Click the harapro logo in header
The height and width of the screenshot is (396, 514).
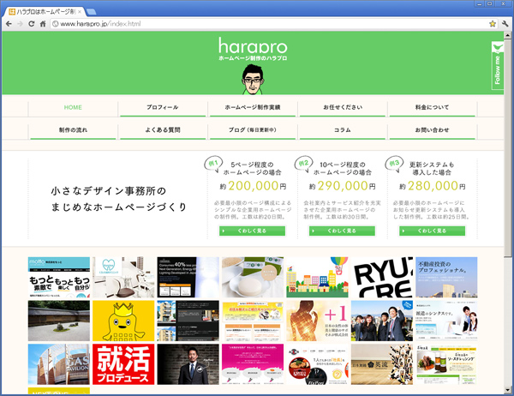point(253,49)
